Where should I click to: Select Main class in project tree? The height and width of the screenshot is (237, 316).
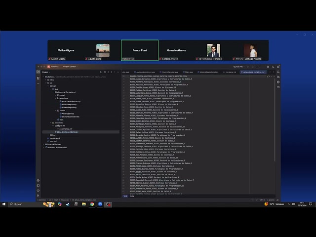pyautogui.click(x=60, y=119)
